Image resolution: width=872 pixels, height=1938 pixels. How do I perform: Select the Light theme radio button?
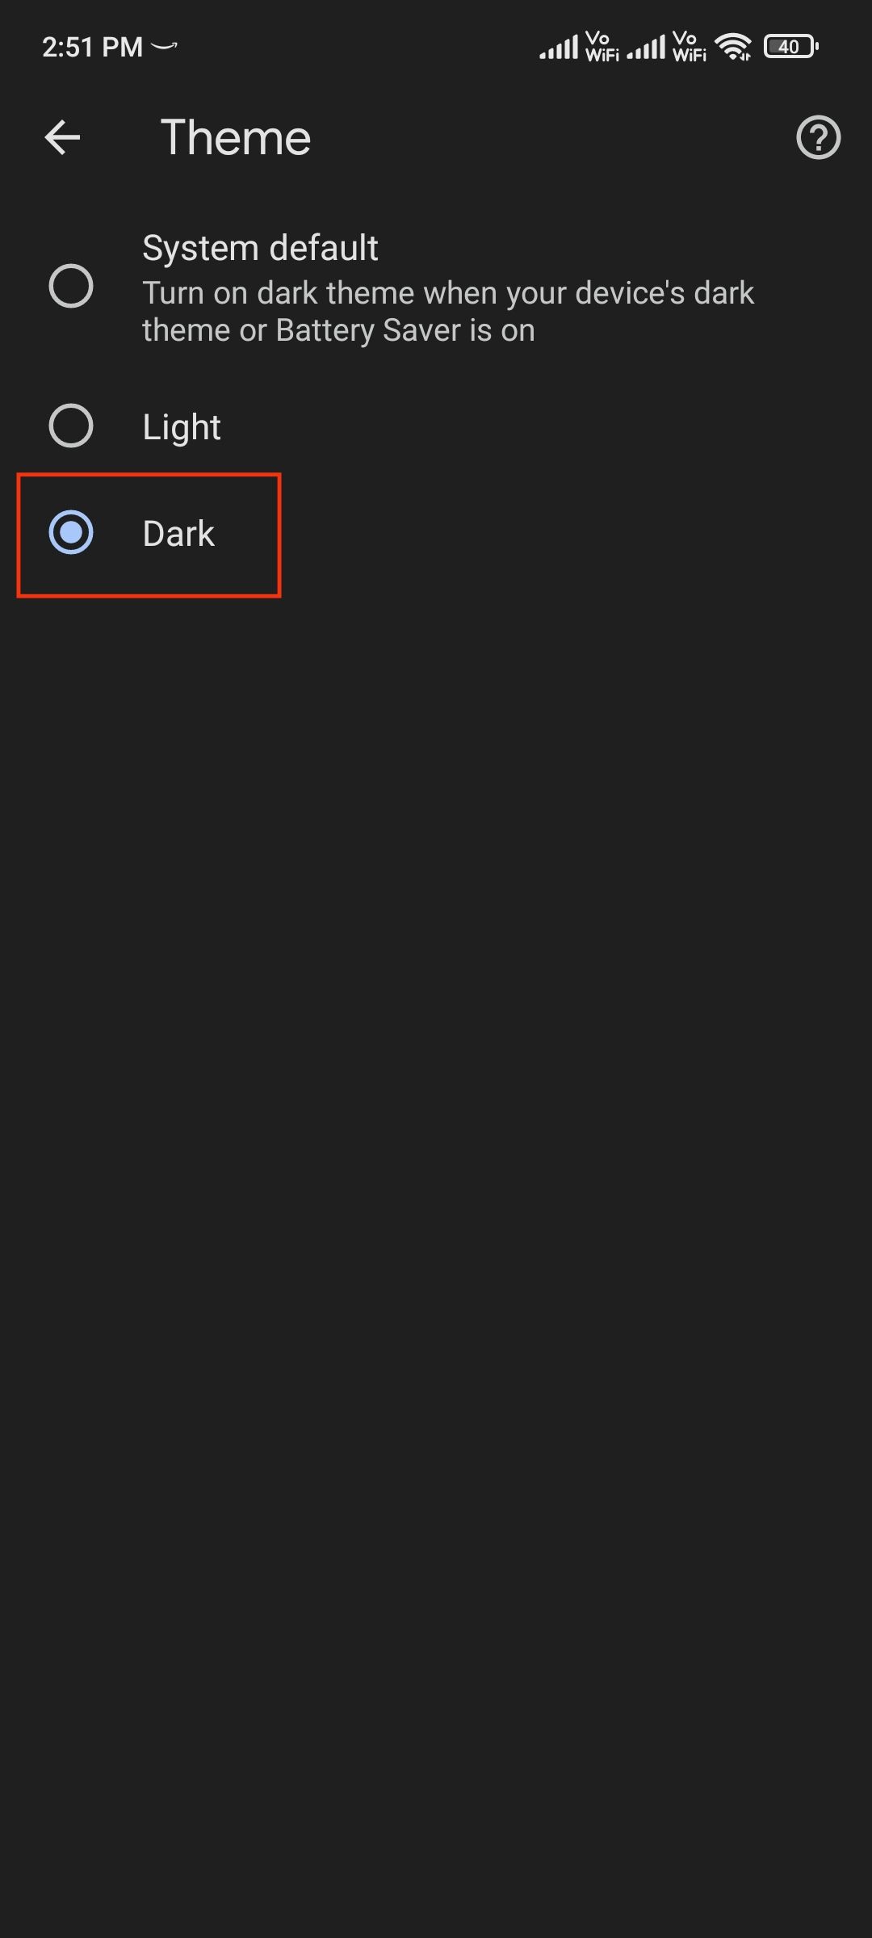coord(71,426)
